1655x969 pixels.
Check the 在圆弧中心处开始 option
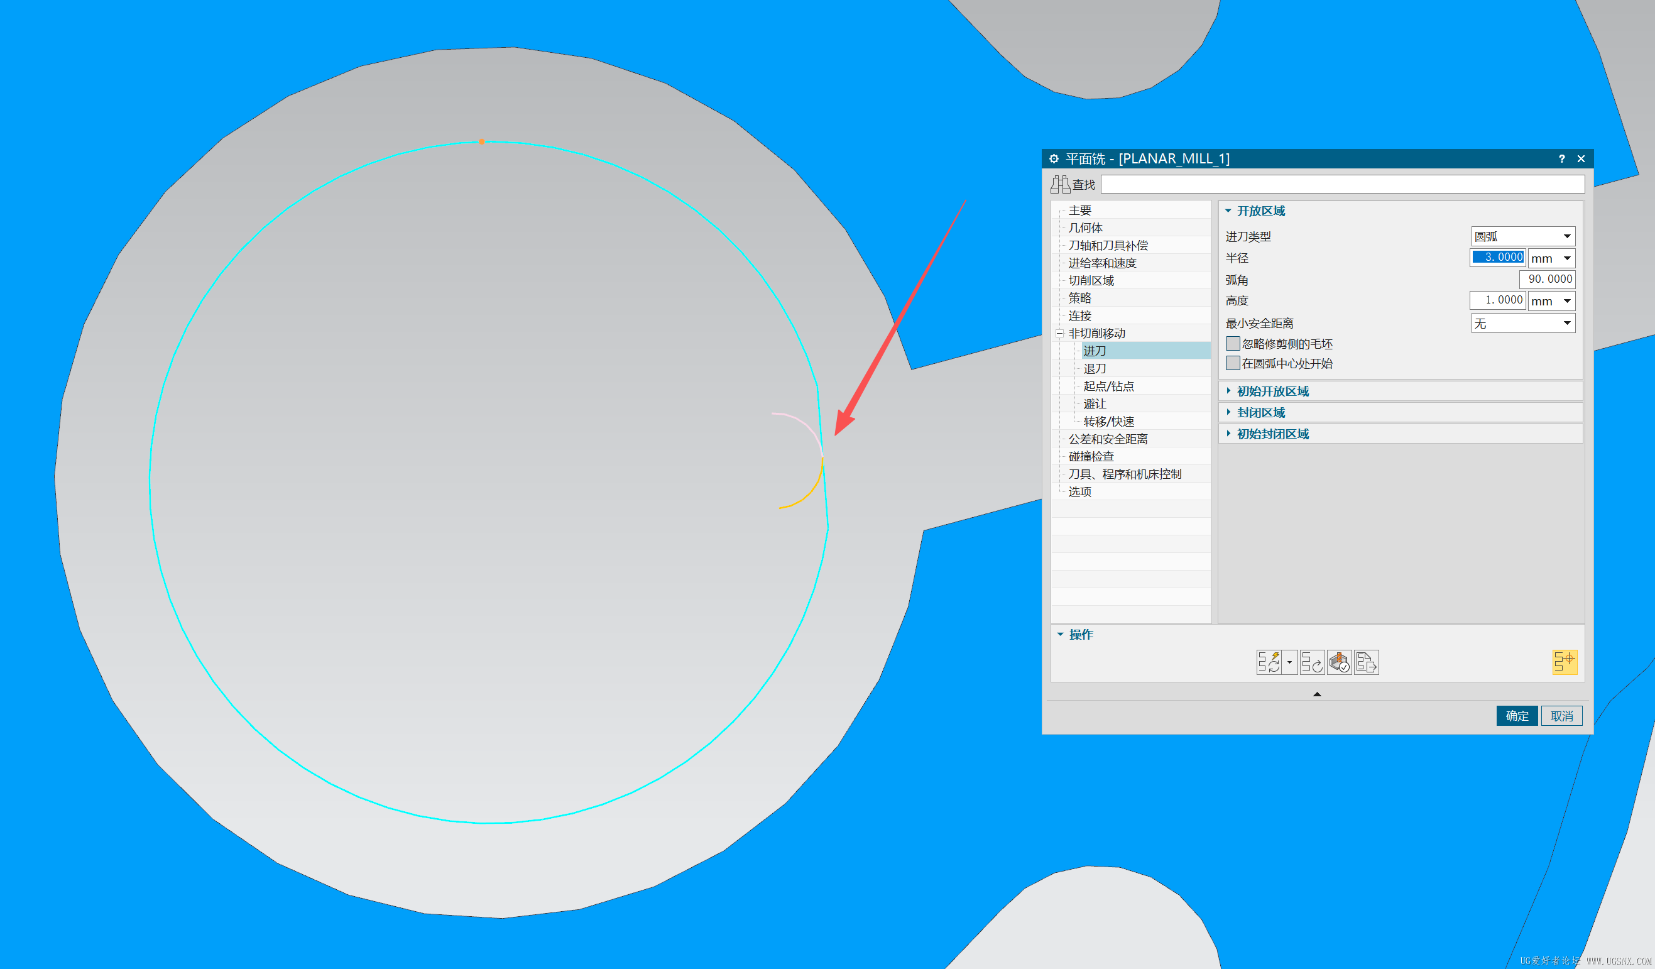1233,363
